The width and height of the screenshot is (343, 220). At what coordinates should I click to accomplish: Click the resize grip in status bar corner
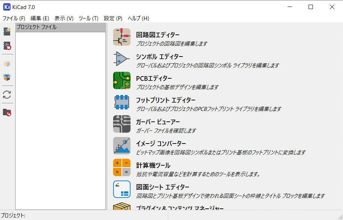coord(340,217)
